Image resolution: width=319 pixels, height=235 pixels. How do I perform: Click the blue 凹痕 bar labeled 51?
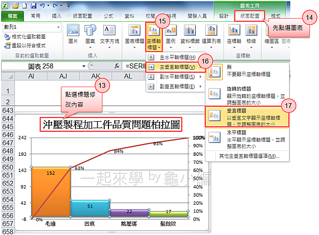(90, 208)
